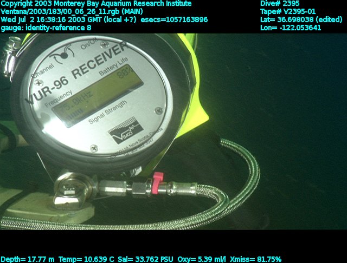Click the "Frequency" label on the receiver
This screenshot has height=263, width=347.
tap(59, 98)
